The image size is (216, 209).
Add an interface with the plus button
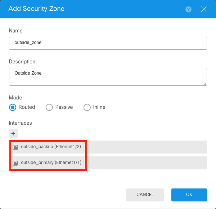click(x=13, y=133)
